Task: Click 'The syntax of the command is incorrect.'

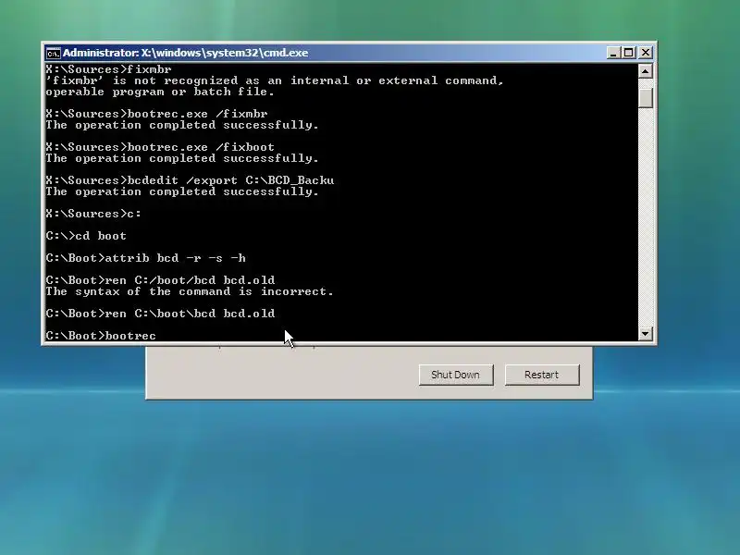Action: (x=190, y=291)
